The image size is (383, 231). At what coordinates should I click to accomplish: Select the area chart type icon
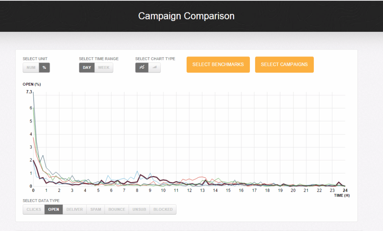154,68
